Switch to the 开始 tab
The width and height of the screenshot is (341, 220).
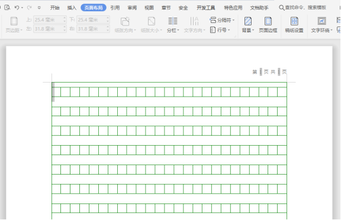point(54,8)
